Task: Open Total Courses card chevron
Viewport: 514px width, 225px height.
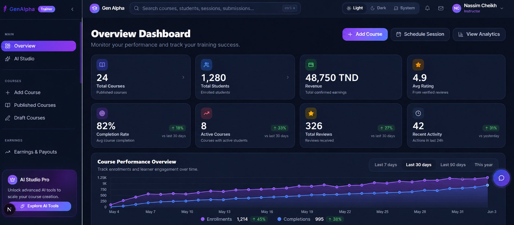Action: (183, 77)
